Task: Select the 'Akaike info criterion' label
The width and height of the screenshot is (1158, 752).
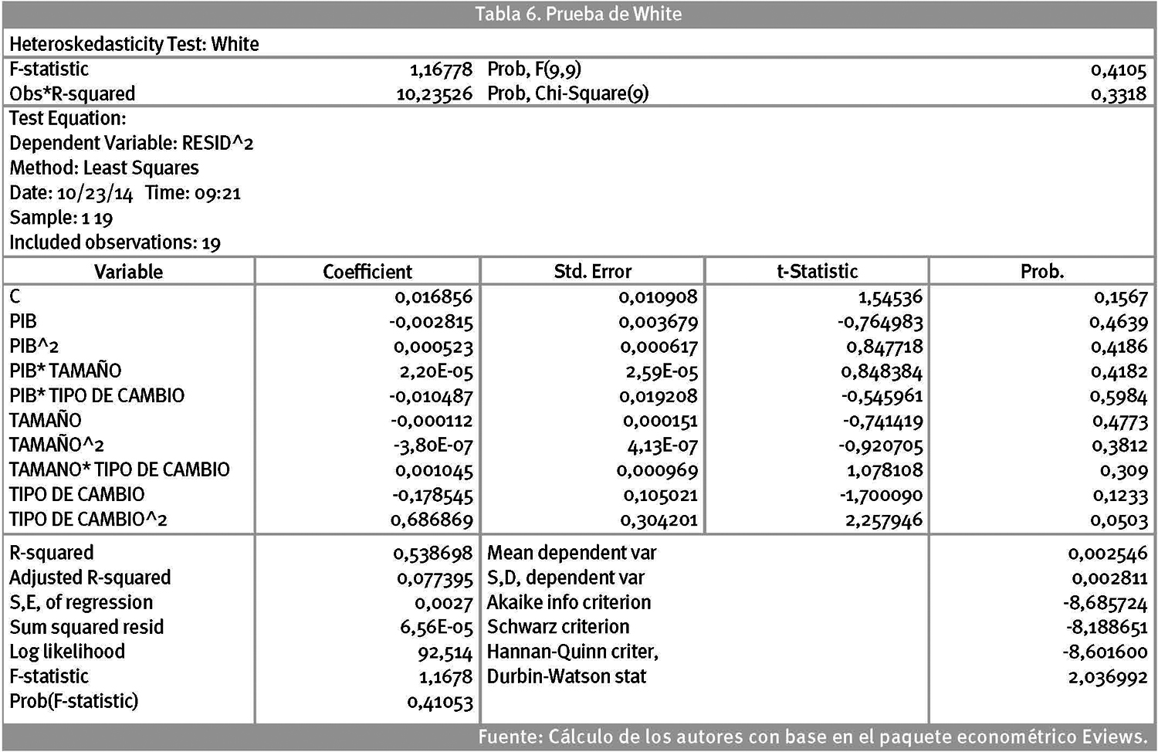Action: tap(569, 603)
